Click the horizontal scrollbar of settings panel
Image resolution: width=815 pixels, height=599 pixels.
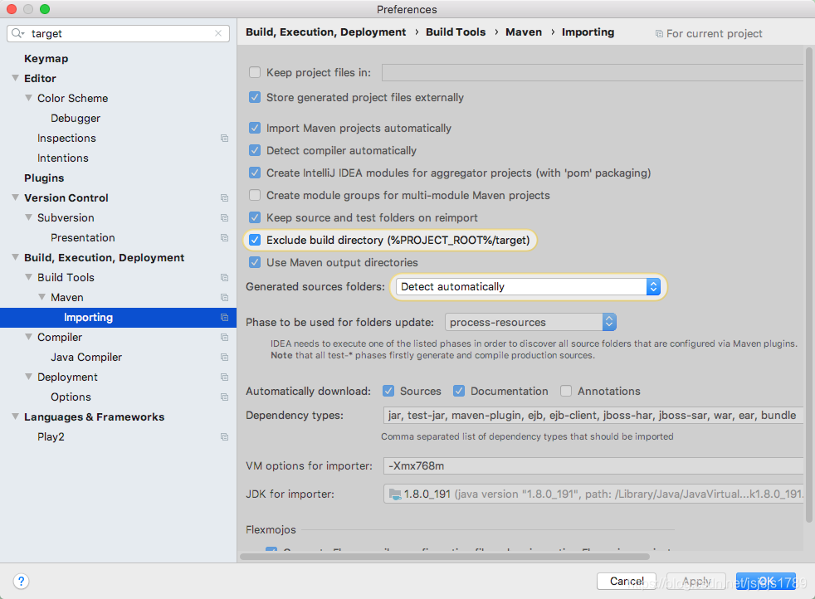click(x=444, y=557)
